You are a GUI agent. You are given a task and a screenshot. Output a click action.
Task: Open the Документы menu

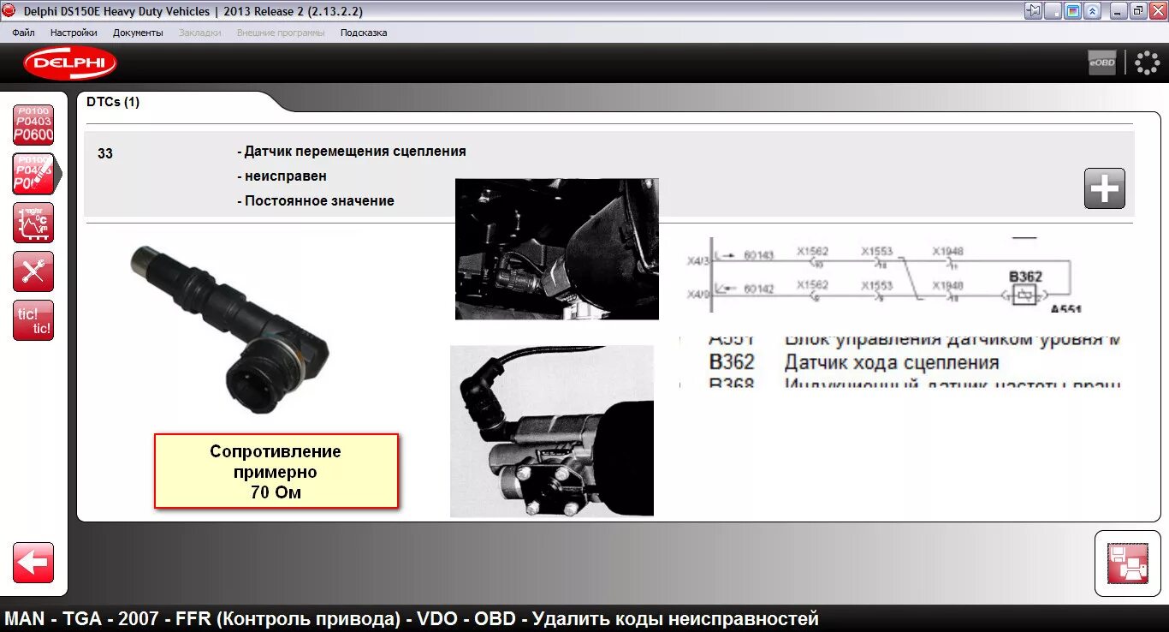pos(138,33)
